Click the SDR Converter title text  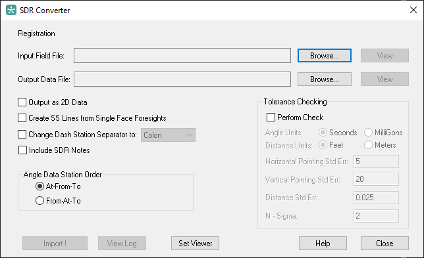click(x=45, y=11)
